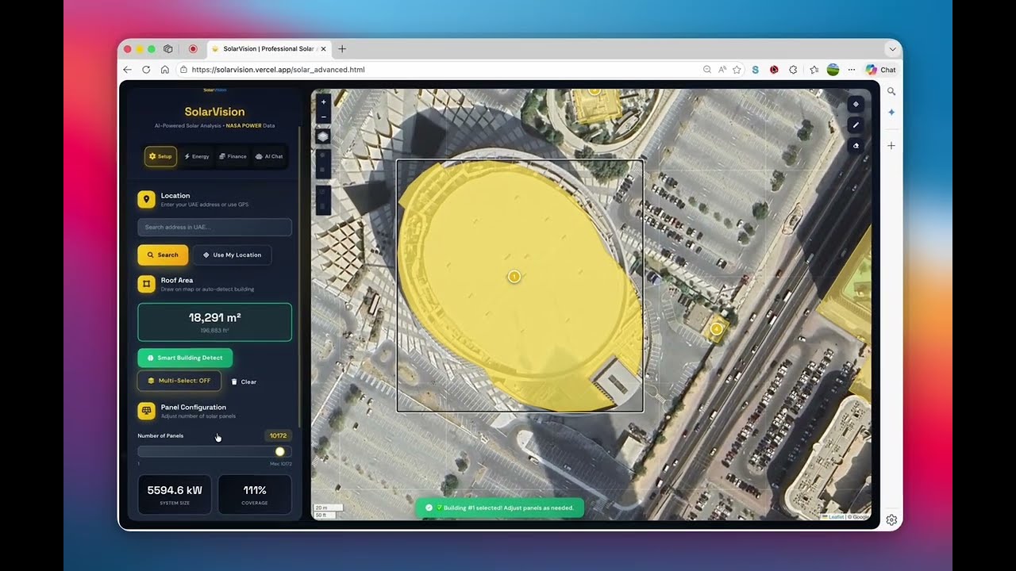Open a new browser tab

342,49
